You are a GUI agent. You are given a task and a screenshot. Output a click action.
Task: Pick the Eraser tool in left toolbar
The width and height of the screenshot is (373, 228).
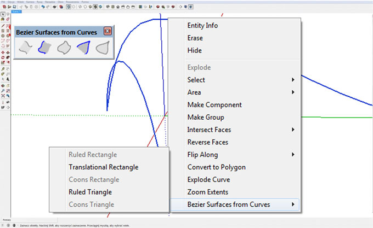(x=8, y=20)
